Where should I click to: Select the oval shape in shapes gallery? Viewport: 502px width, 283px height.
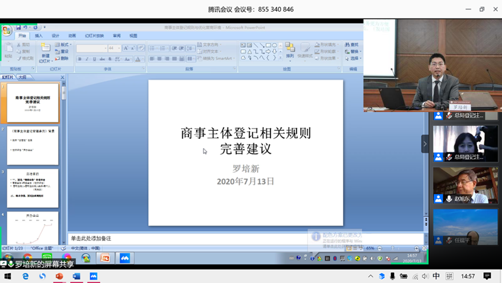coord(275,45)
